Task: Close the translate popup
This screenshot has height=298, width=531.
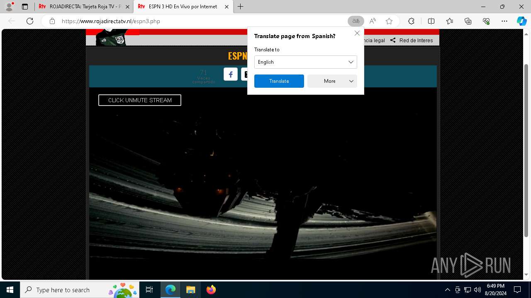Action: tap(357, 33)
